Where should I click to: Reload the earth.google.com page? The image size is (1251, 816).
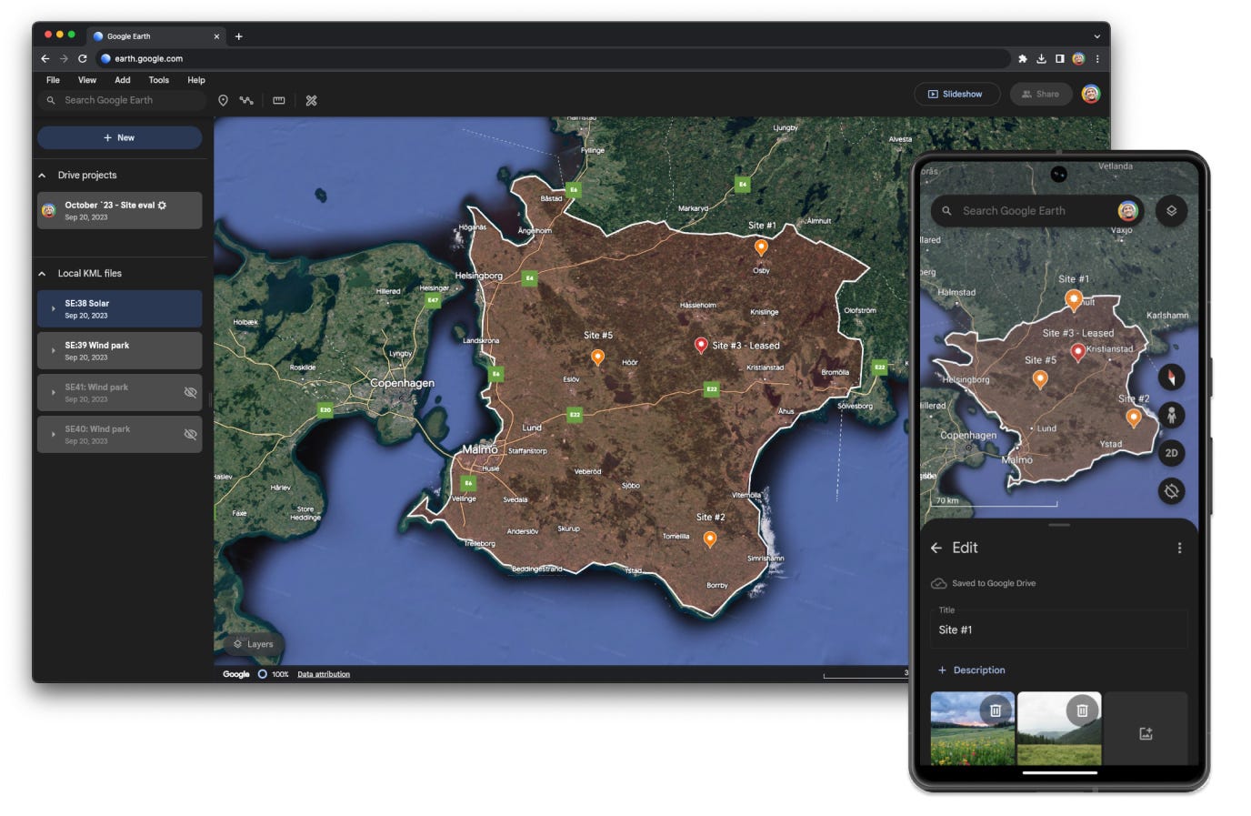coord(82,58)
